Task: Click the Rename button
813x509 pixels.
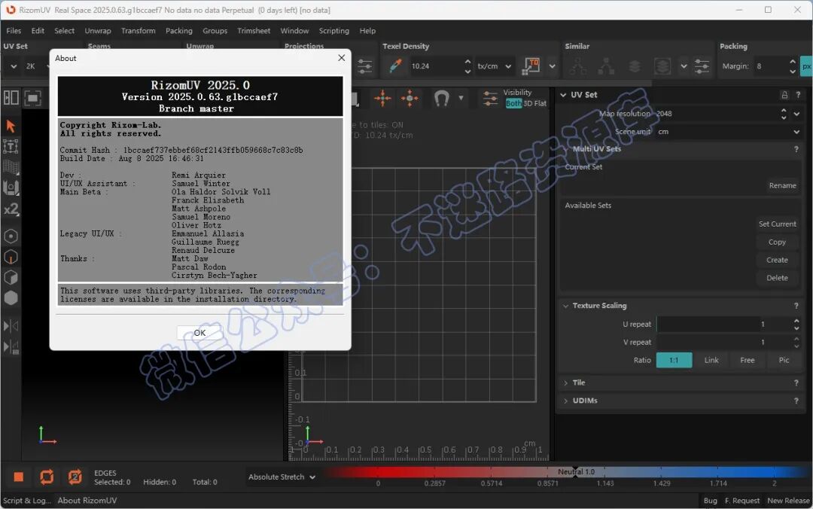Action: 782,185
